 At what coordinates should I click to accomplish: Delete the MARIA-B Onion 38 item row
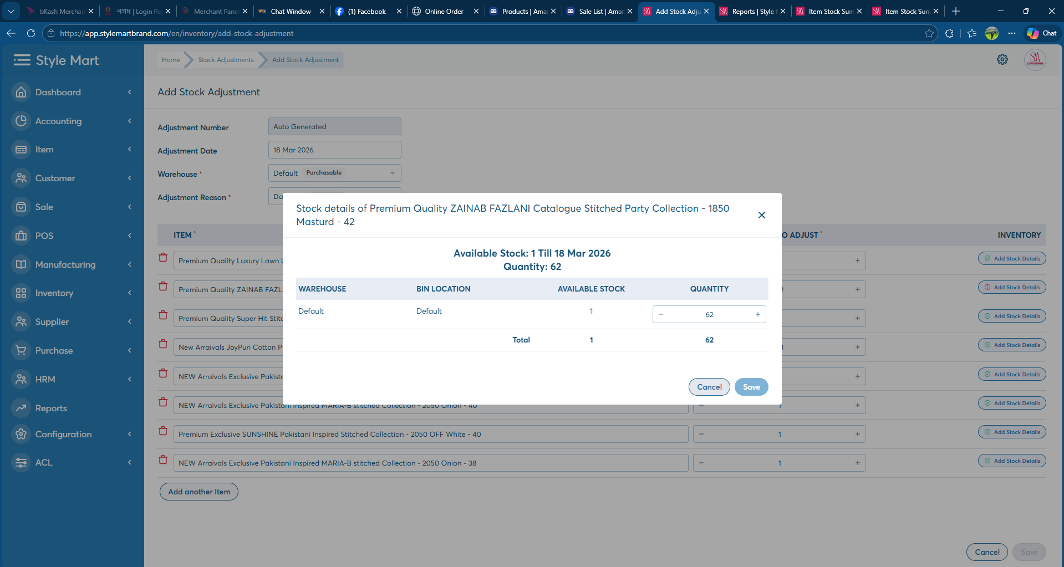[163, 460]
